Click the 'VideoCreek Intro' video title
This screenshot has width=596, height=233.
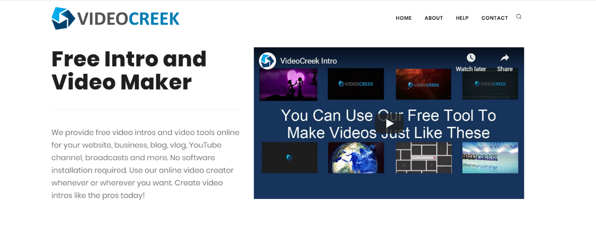[309, 61]
